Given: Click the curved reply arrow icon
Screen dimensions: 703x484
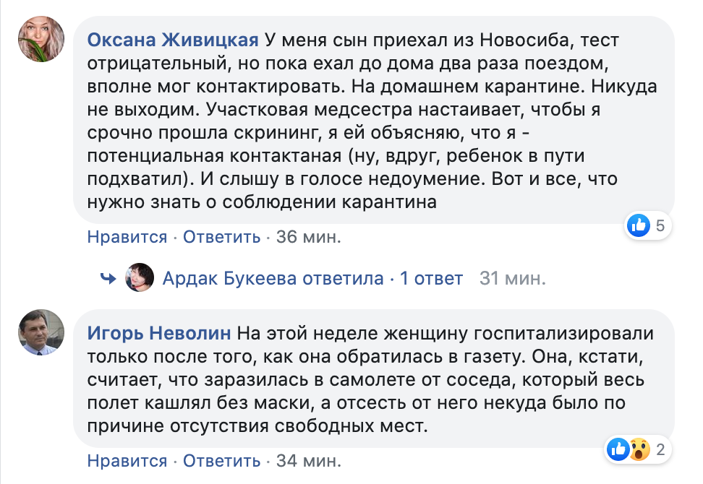Looking at the screenshot, I should pyautogui.click(x=108, y=278).
